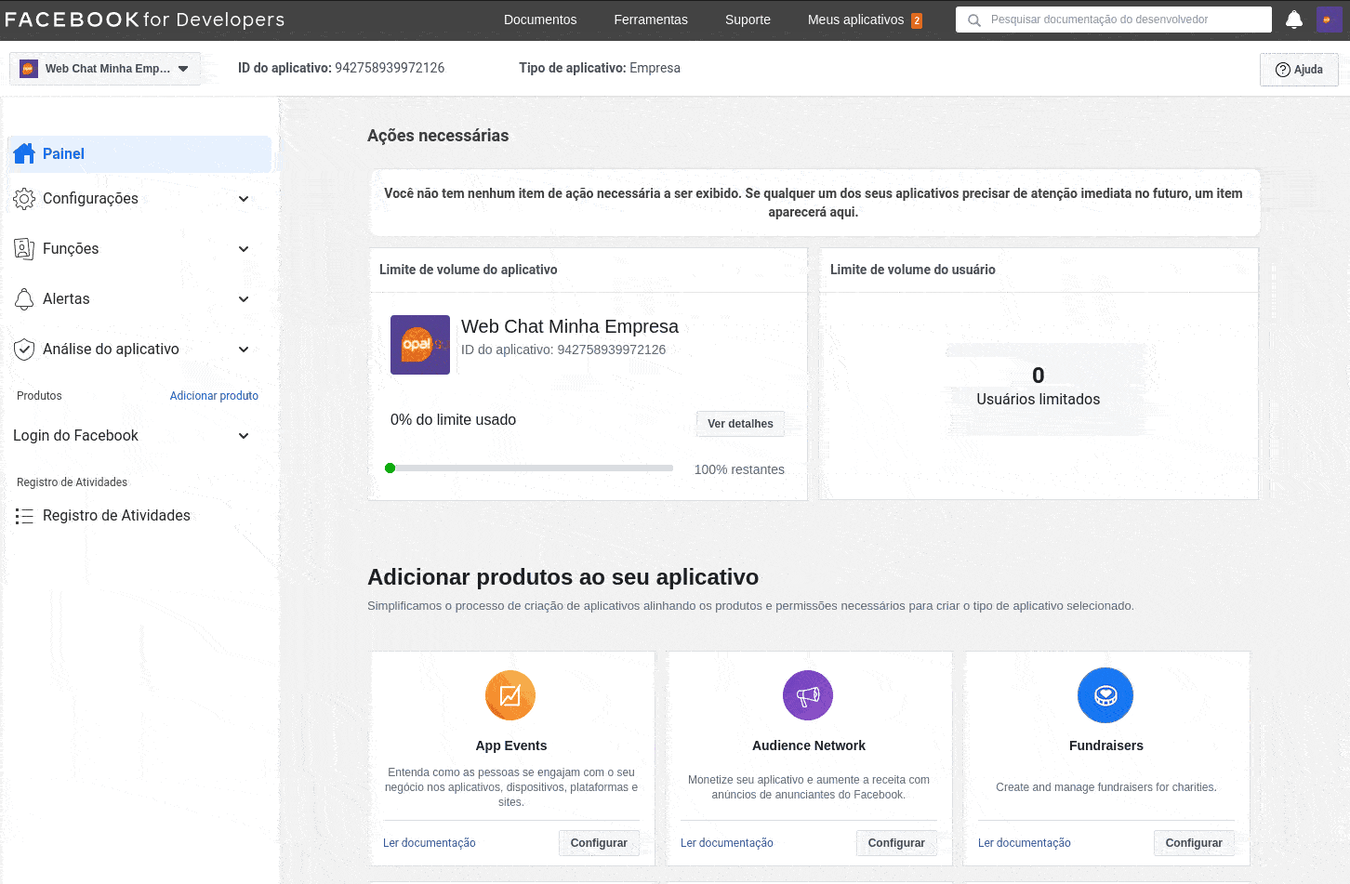The height and width of the screenshot is (884, 1350).
Task: Click the Configurações gear icon
Action: [24, 198]
